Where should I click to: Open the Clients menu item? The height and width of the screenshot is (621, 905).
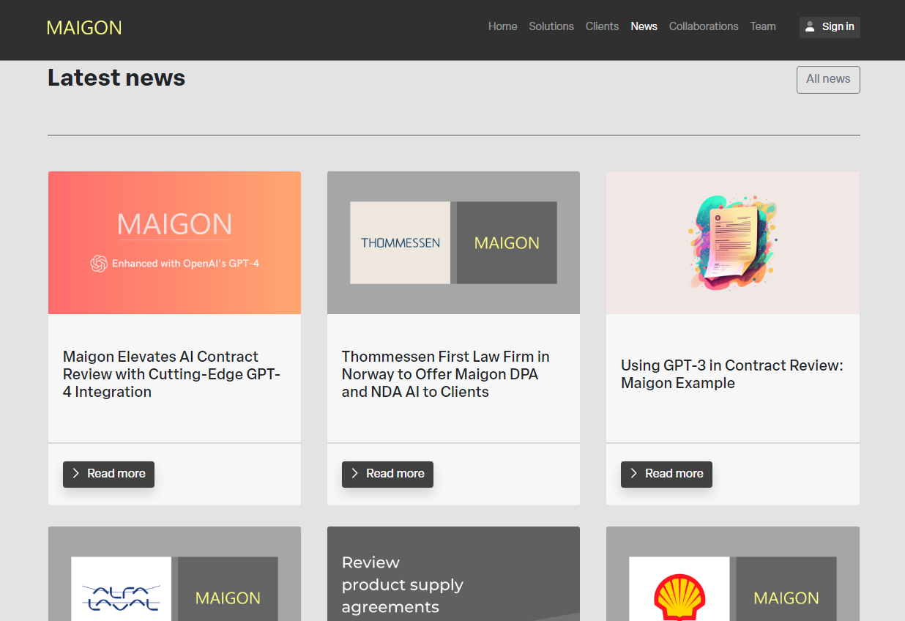(602, 26)
